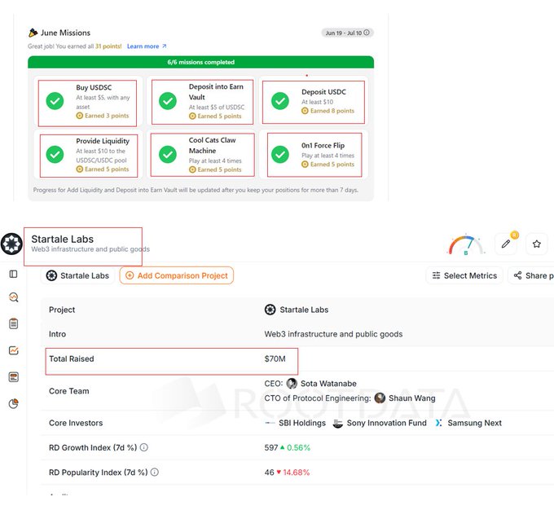Viewport: 554px width, 510px height.
Task: Click the star favorite button
Action: coord(537,244)
